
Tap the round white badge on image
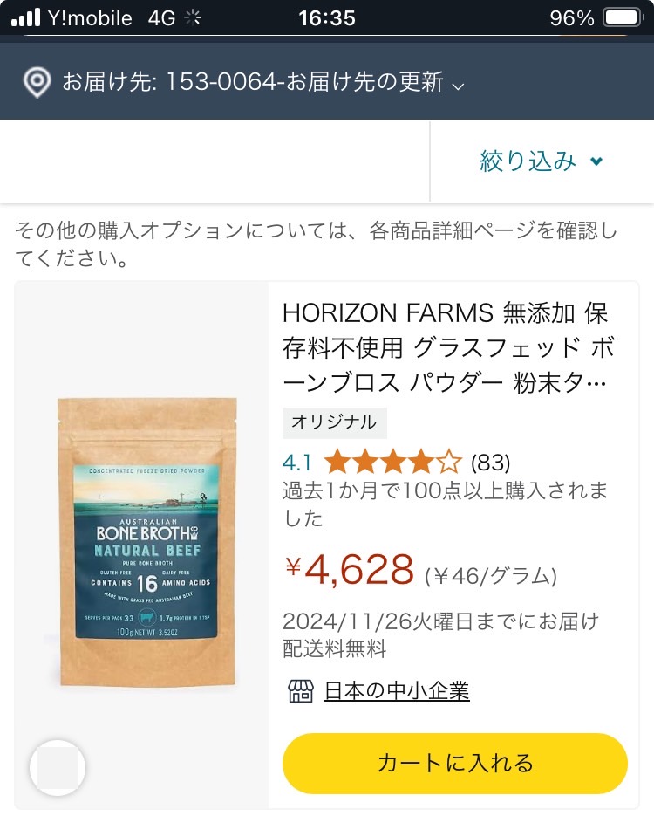click(x=58, y=768)
